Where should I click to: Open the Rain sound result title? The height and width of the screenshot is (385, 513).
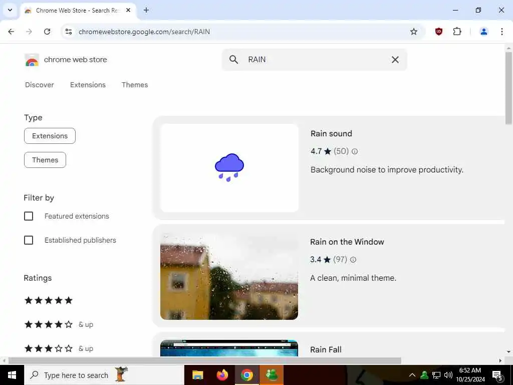coord(331,133)
